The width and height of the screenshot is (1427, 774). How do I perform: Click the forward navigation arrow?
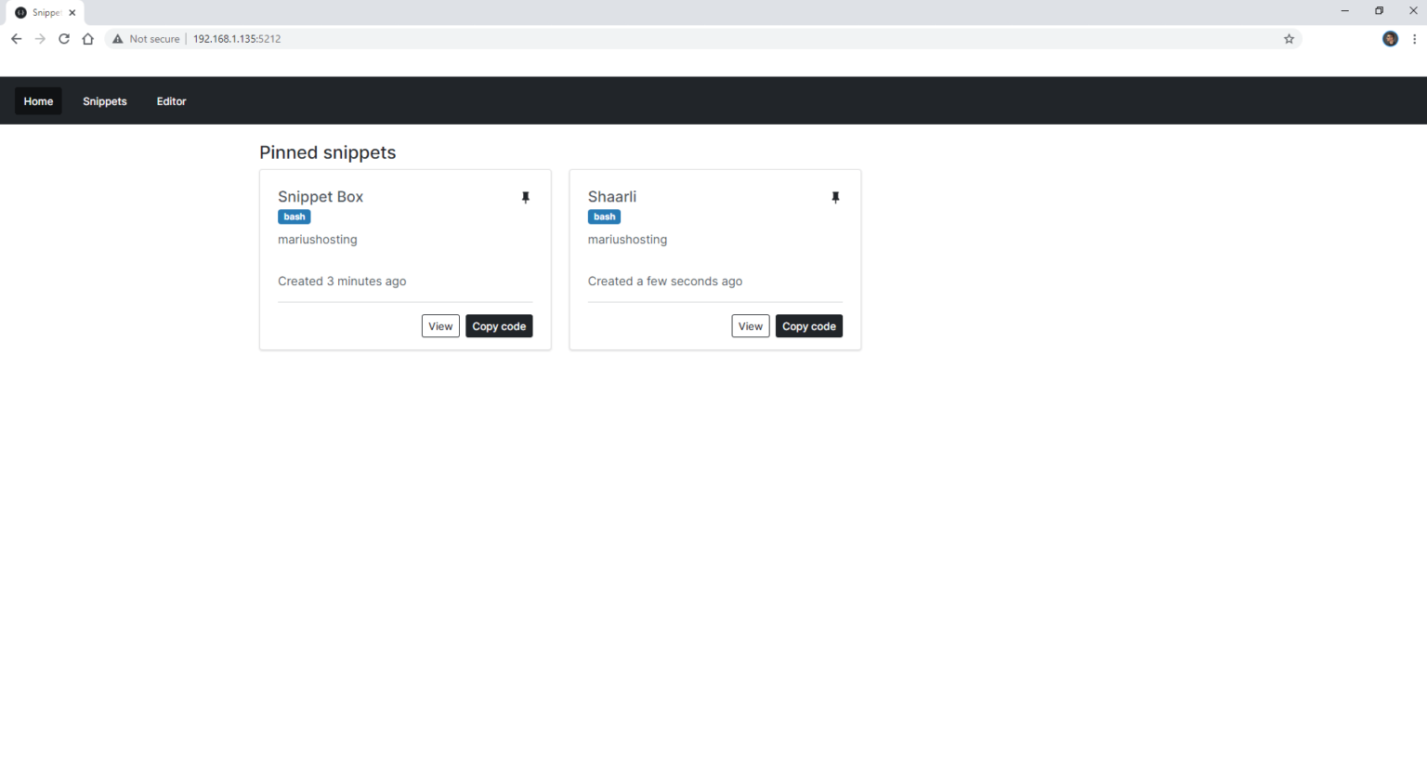point(39,39)
